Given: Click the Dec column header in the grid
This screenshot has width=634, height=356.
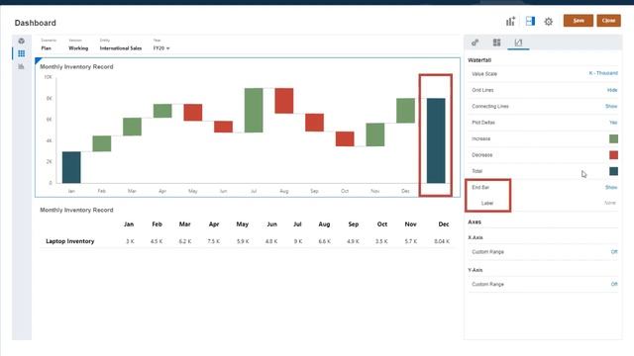Looking at the screenshot, I should (444, 224).
